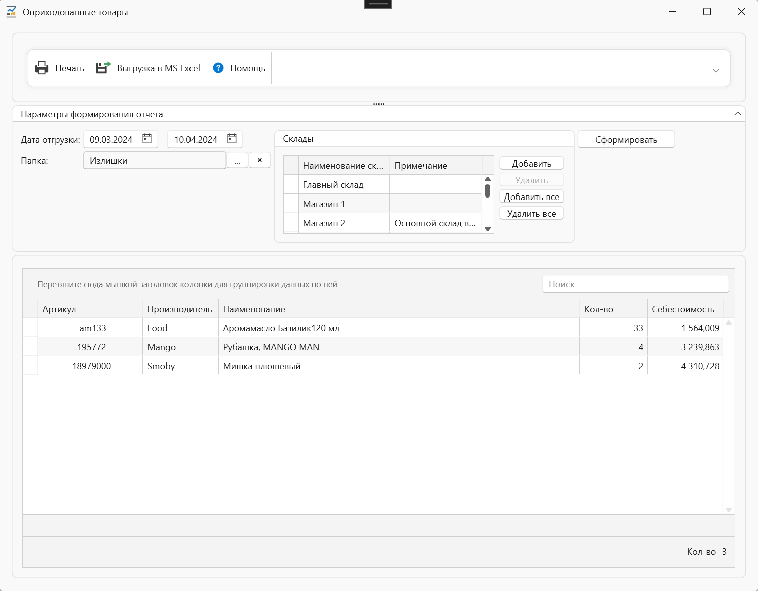Open calendar for end date 10.04.2024

point(232,139)
